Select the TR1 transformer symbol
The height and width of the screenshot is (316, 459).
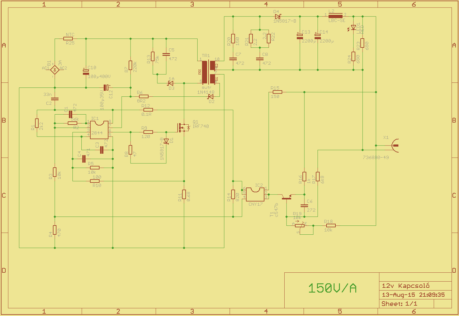tap(209, 72)
